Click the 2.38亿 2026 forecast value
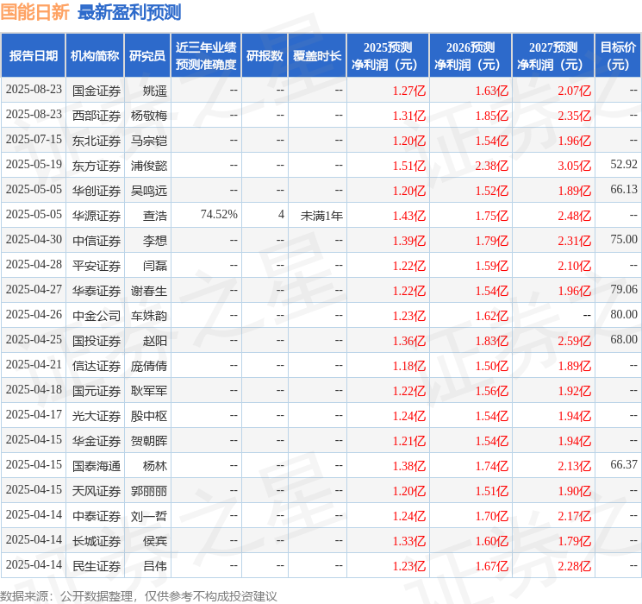This screenshot has width=642, height=604. [492, 166]
